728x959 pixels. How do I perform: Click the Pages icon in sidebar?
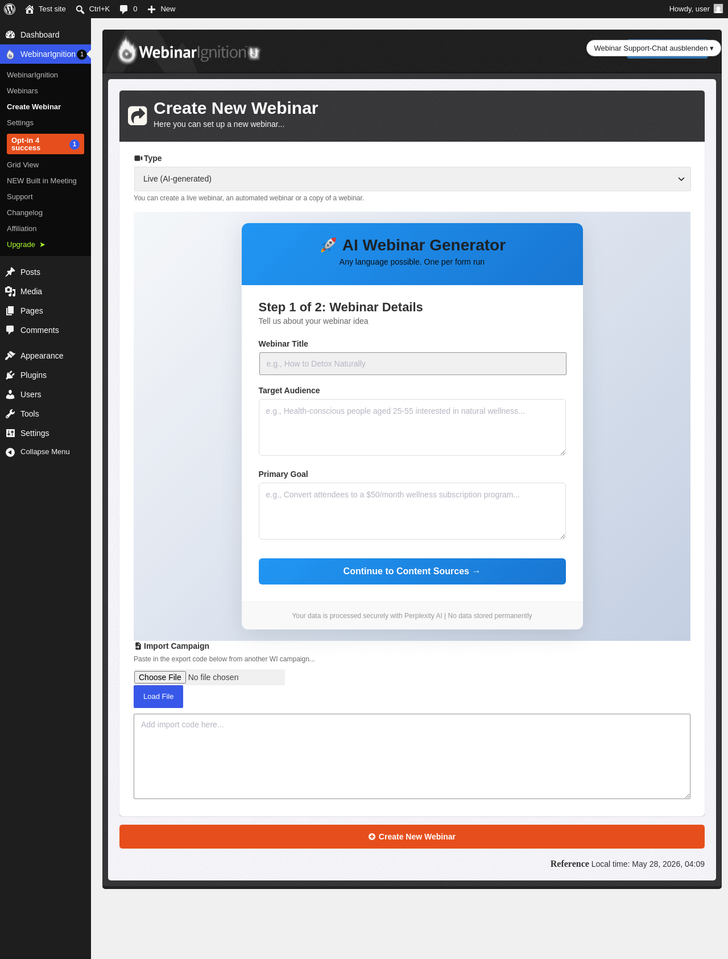(x=10, y=311)
